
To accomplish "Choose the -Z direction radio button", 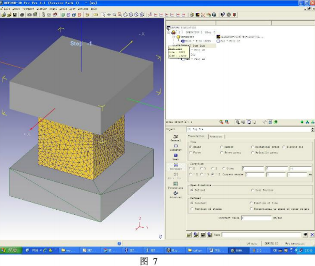I will 213,174.
